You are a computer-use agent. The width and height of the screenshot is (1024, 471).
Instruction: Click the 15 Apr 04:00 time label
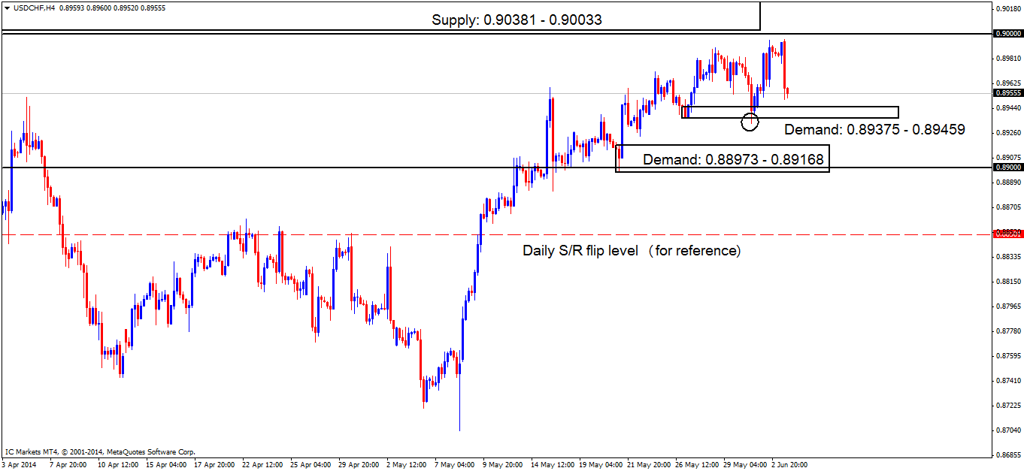coord(165,464)
